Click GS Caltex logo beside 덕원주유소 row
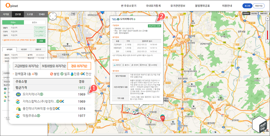This screenshot has width=270, height=136. click(x=18, y=116)
